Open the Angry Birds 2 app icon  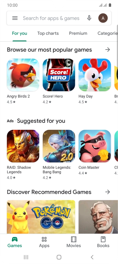click(x=23, y=75)
